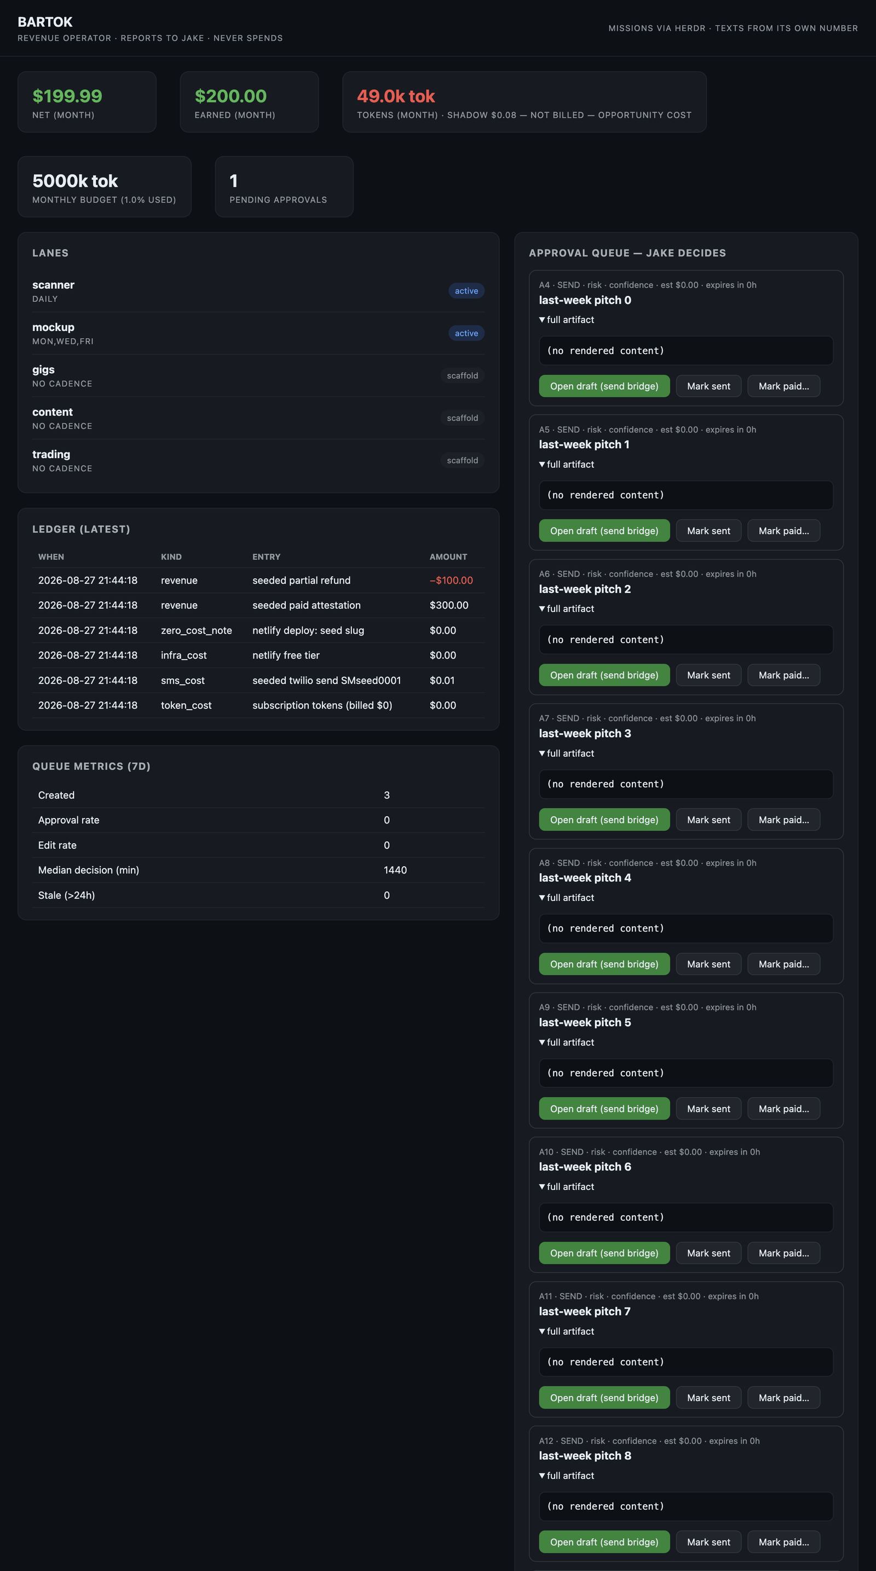Viewport: 876px width, 1571px height.
Task: Select the content lane name
Action: click(x=53, y=412)
